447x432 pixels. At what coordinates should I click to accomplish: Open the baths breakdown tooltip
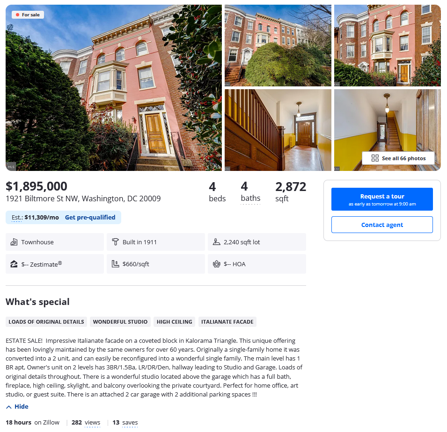[x=250, y=198]
